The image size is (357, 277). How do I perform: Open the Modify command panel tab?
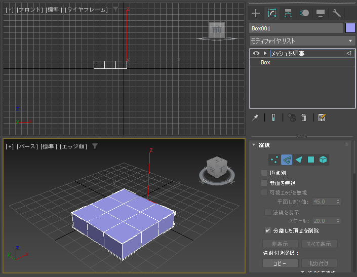(272, 13)
